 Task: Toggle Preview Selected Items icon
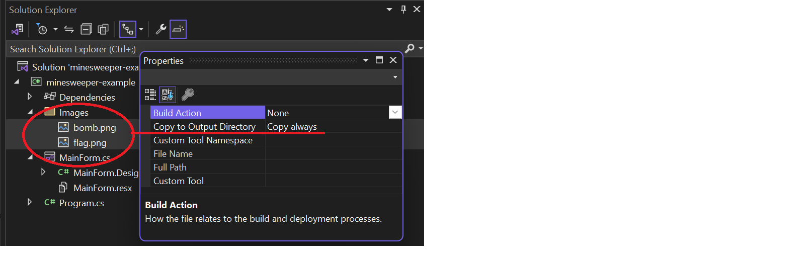point(178,29)
